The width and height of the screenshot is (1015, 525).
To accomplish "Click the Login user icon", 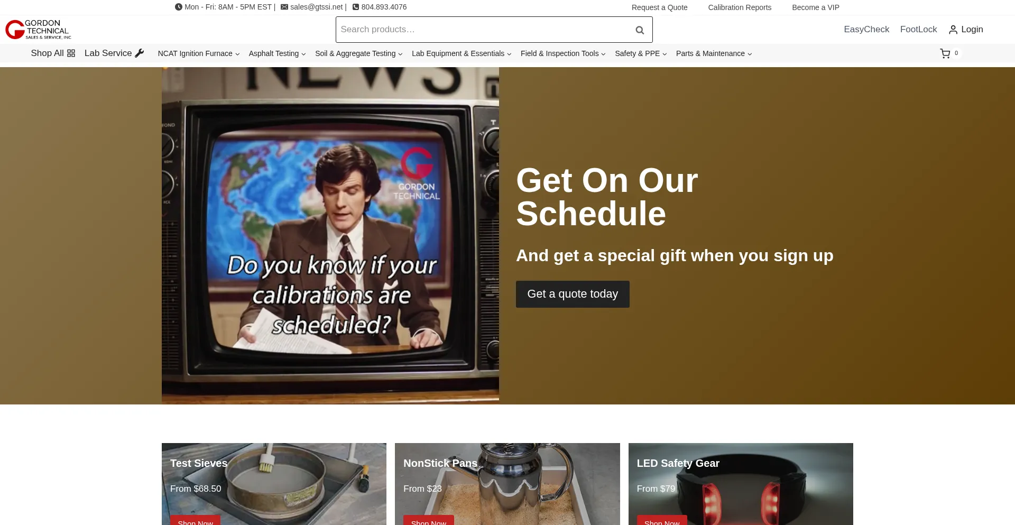I will (x=953, y=30).
